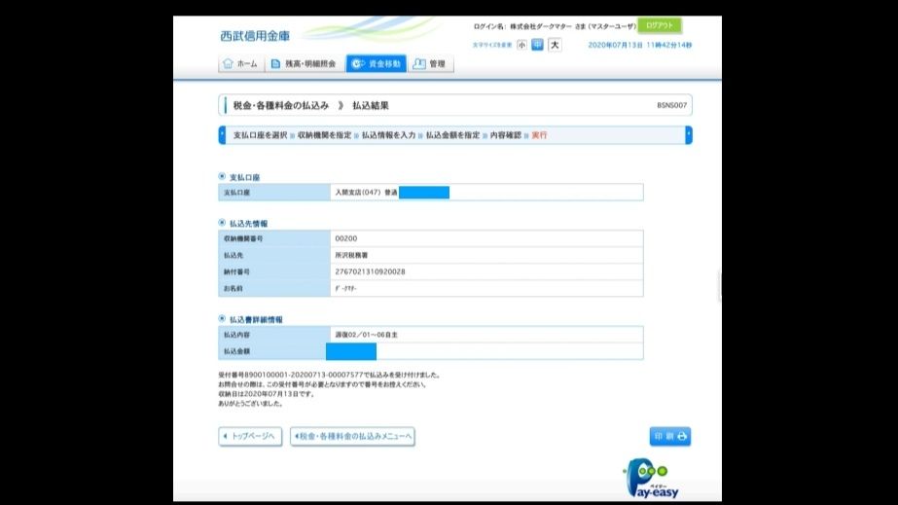The image size is (898, 505).
Task: Click the document icon on 残高・明細照会
Action: coord(276,64)
